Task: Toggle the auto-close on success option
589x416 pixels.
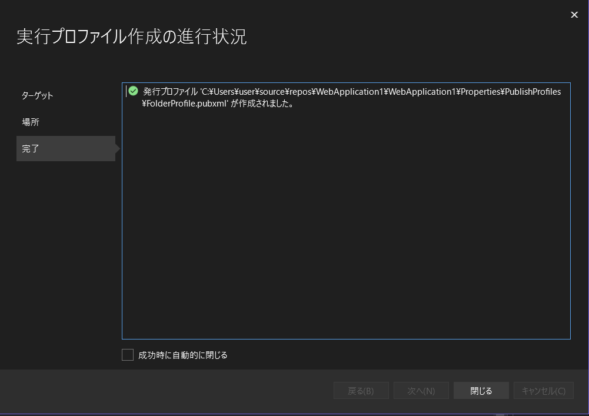Action: 128,354
